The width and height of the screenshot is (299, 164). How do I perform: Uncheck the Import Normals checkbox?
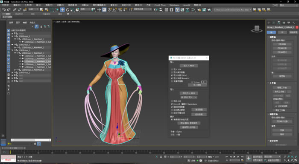coord(172,78)
